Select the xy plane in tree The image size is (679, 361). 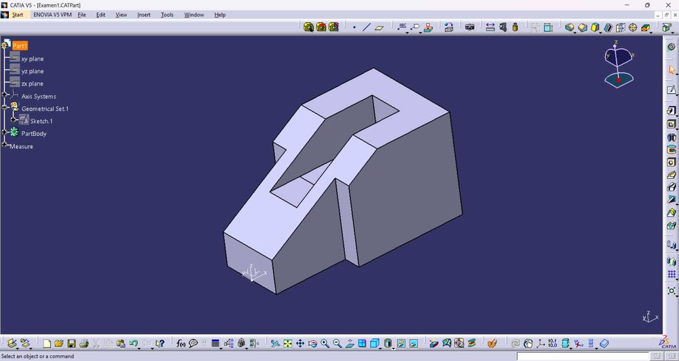pos(33,58)
